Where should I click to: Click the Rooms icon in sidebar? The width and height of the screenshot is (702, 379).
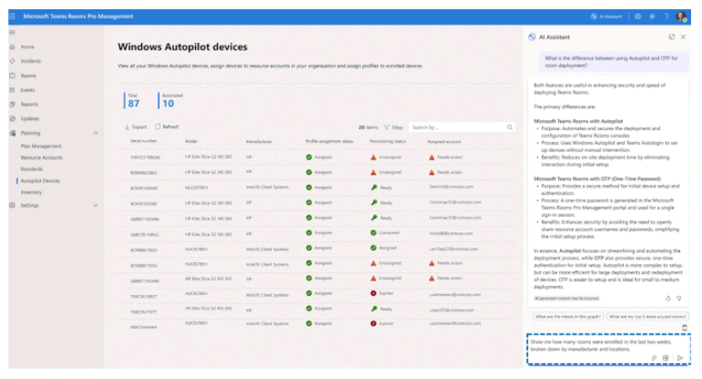13,76
